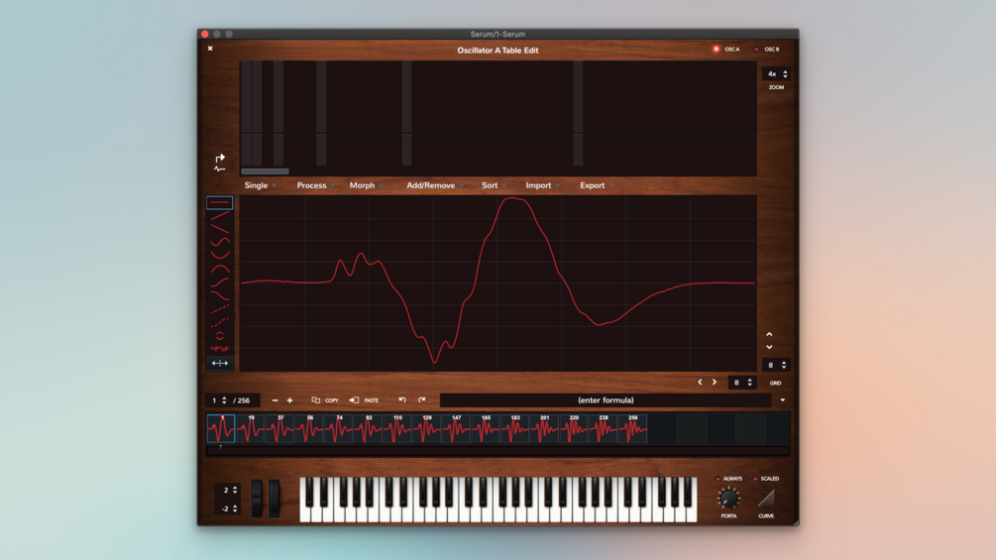Image resolution: width=996 pixels, height=560 pixels.
Task: Click the COPY label
Action: click(x=332, y=400)
